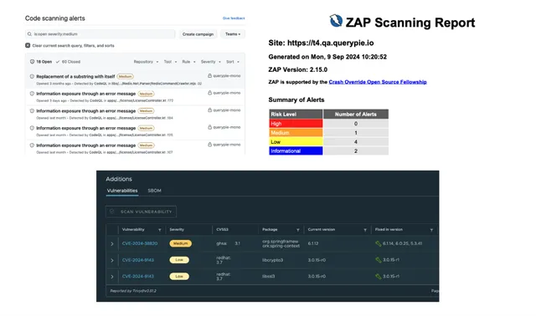Expand the libssl3 vulnerability row
This screenshot has height=316, width=536.
point(112,277)
